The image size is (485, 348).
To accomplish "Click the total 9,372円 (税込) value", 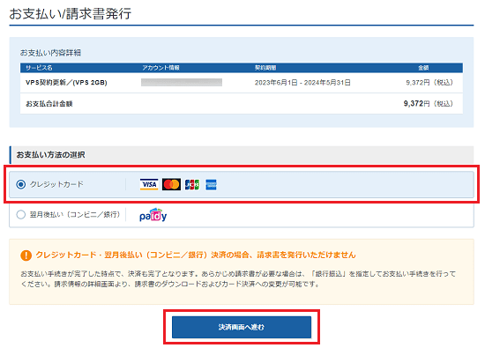I will [429, 104].
